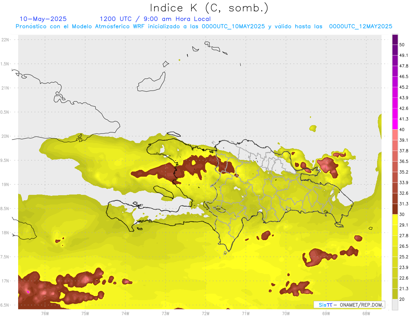Screen dimensions: 411x318
Task: Click the '6.5N' latitude label
Action: point(4,305)
